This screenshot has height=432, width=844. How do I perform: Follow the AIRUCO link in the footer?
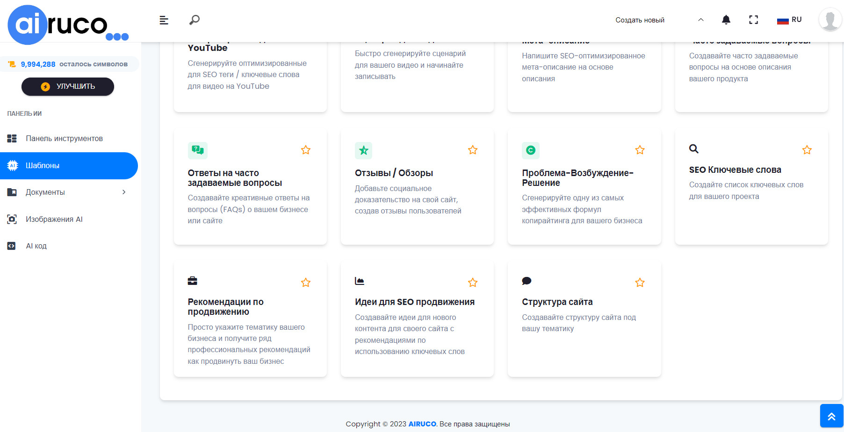tap(422, 424)
